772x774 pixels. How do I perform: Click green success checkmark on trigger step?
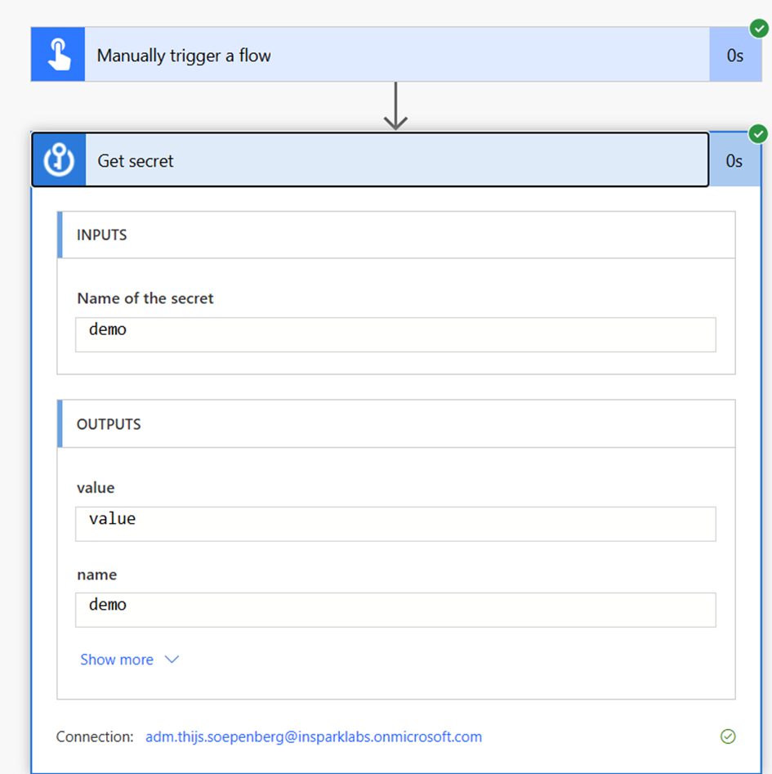(759, 28)
